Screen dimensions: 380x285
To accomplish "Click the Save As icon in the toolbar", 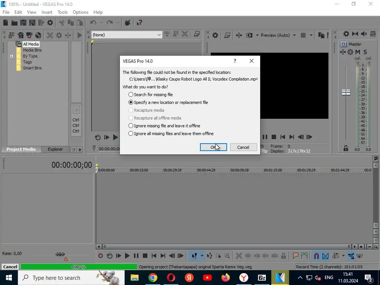I will click(32, 23).
